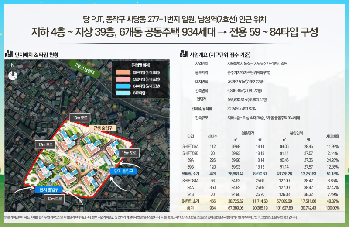Viewport: 349px width, 227px height.
Task: Click the 근생 출입구 label on the map
Action: coord(103,128)
